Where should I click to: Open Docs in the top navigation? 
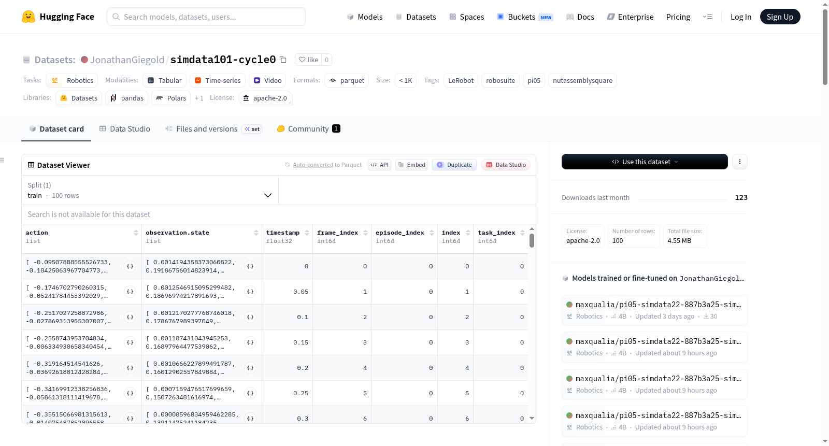(580, 17)
